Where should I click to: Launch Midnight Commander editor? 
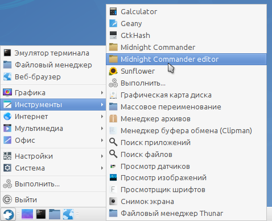point(186,59)
